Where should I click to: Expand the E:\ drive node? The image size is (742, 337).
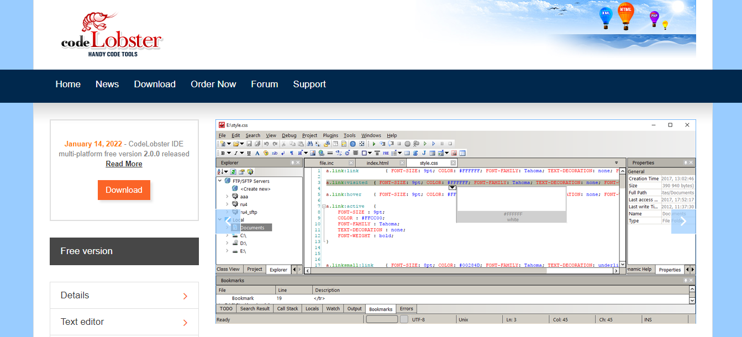coord(227,251)
